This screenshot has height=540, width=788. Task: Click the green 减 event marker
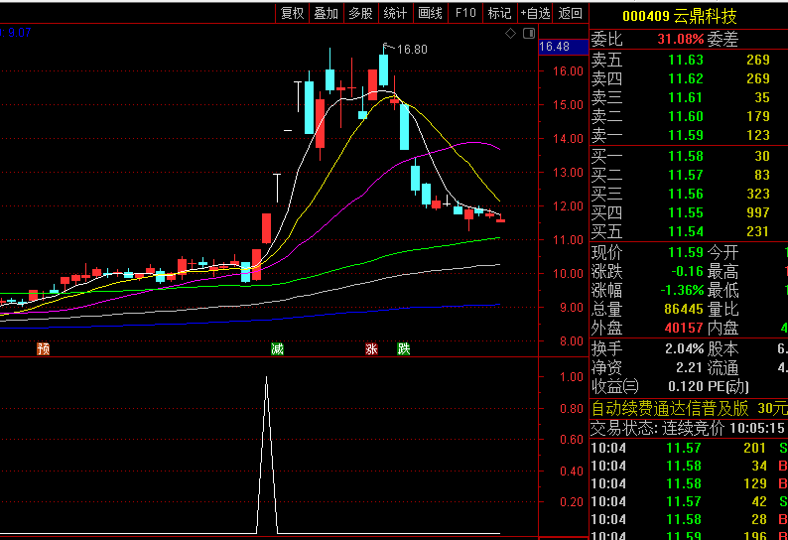click(278, 348)
